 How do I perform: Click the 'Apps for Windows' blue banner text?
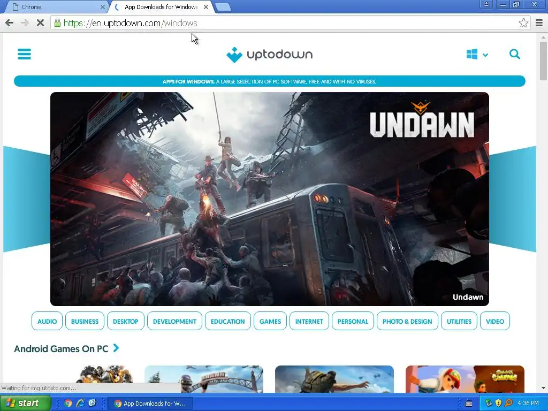pos(270,81)
